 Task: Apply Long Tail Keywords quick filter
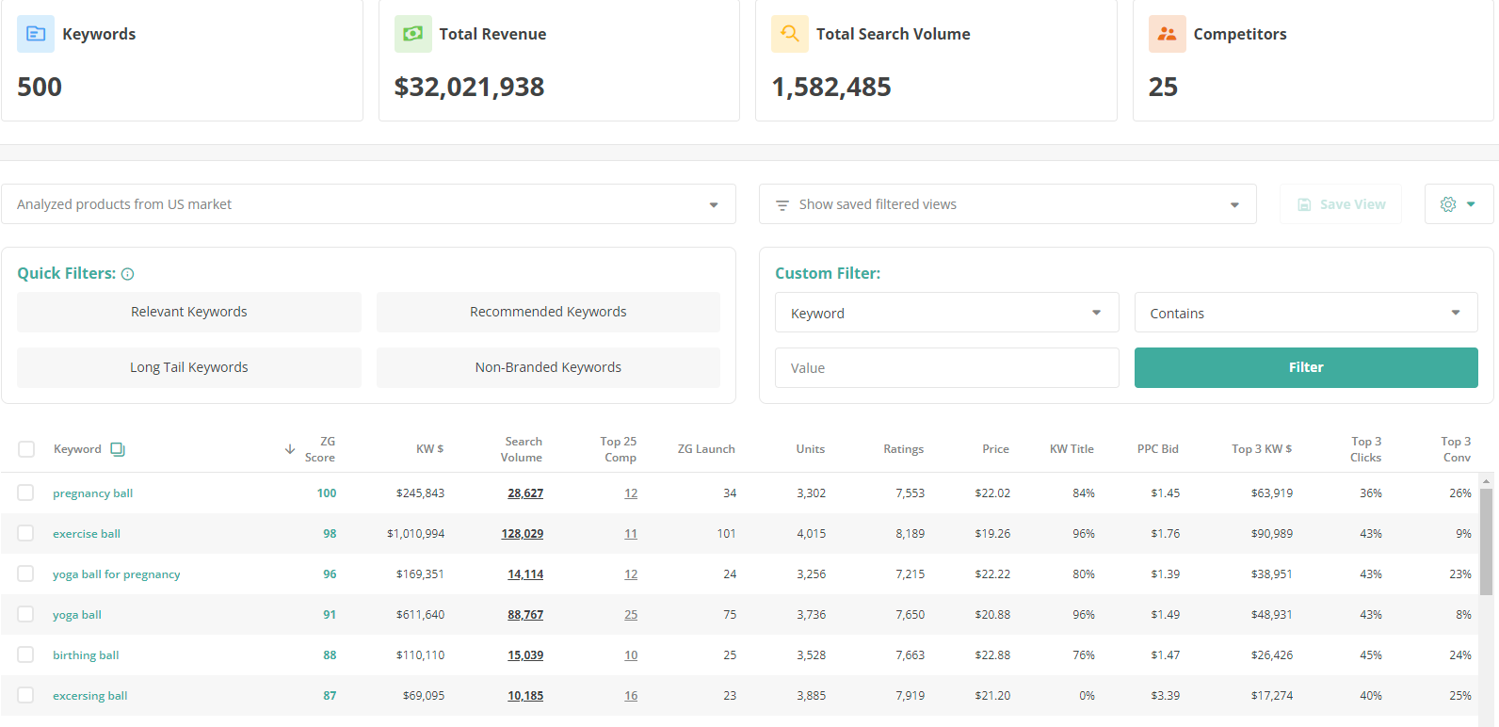189,367
